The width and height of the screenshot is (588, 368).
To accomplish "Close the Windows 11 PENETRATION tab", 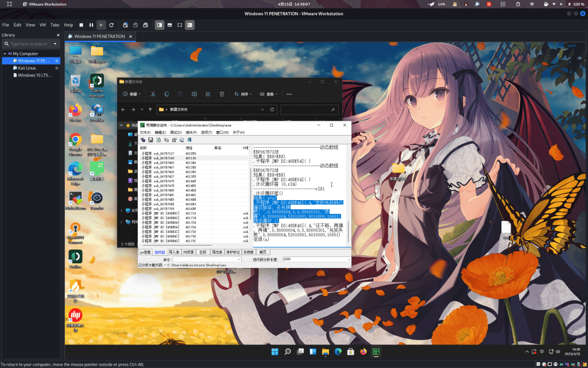I will point(130,36).
